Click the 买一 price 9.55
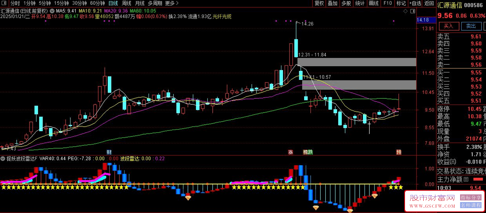The image size is (486, 213). click(x=475, y=72)
